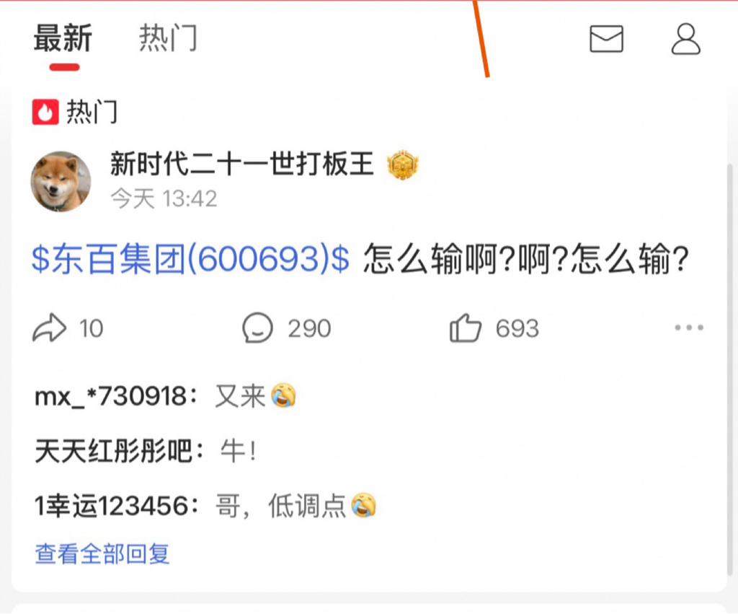This screenshot has height=614, width=738.
Task: Open the Shiba dog avatar profile
Action: tap(61, 181)
